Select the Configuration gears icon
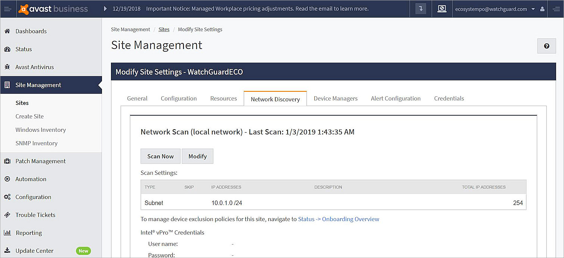Screen dimensions: 564x258 7,197
